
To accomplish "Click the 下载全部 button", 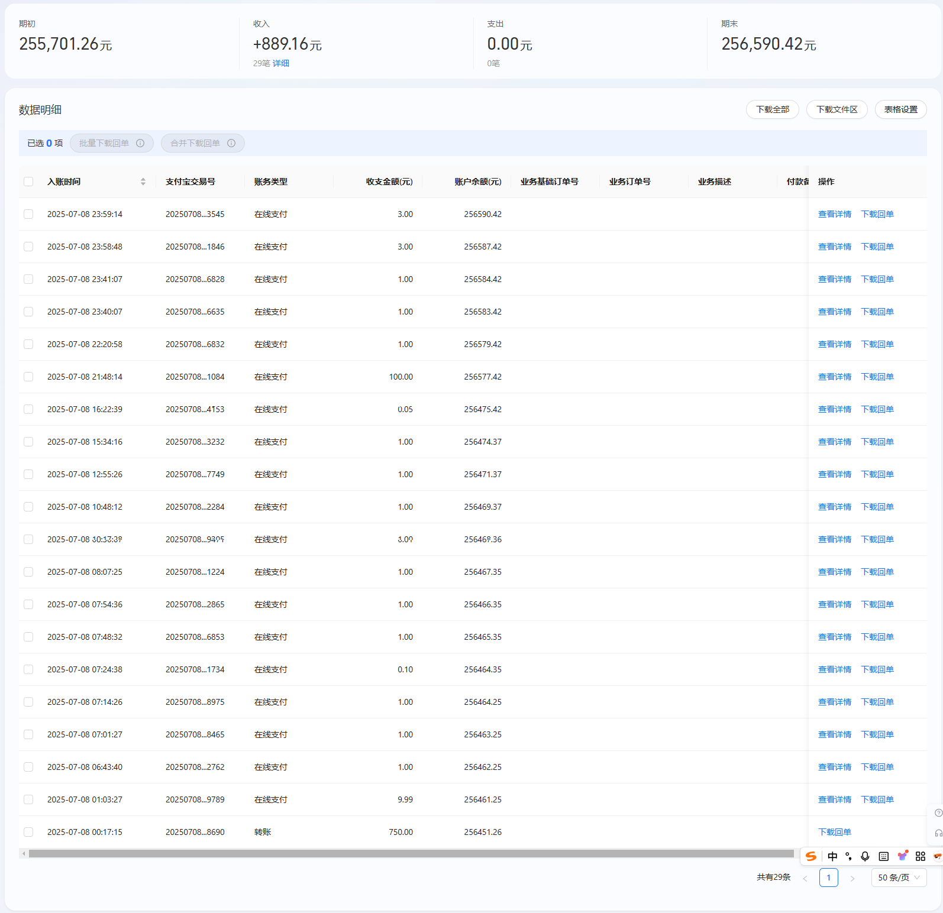I will (773, 109).
